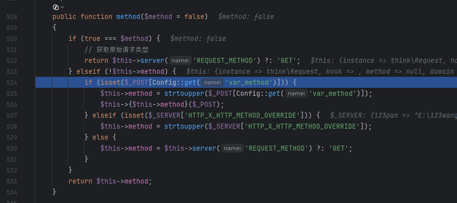Click 'strtoupper' on line 528
This screenshot has height=203, width=457.
(x=184, y=126)
